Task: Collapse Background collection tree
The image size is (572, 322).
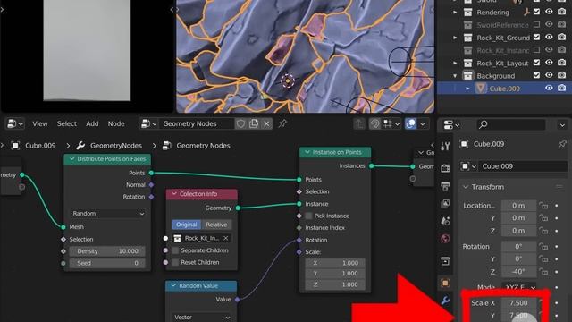Action: pyautogui.click(x=455, y=76)
